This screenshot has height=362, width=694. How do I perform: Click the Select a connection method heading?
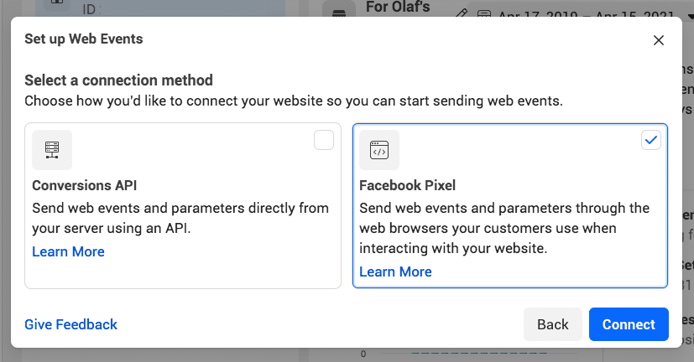[x=118, y=80]
